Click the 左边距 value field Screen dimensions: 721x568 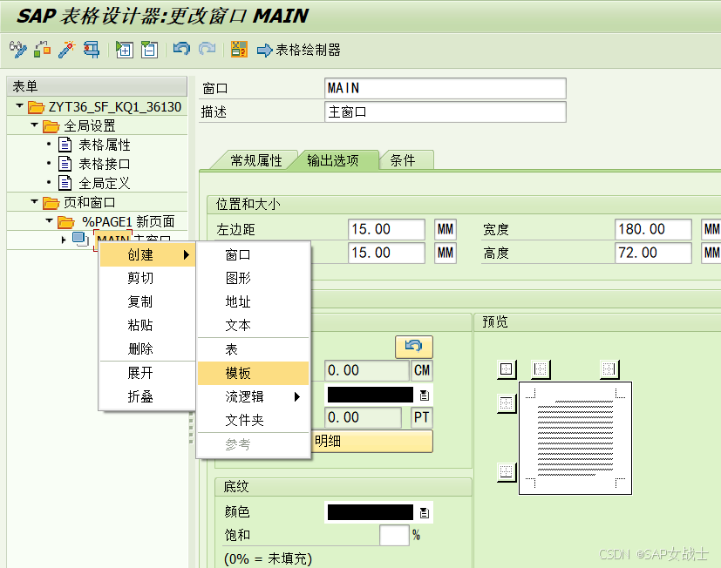[x=386, y=229]
